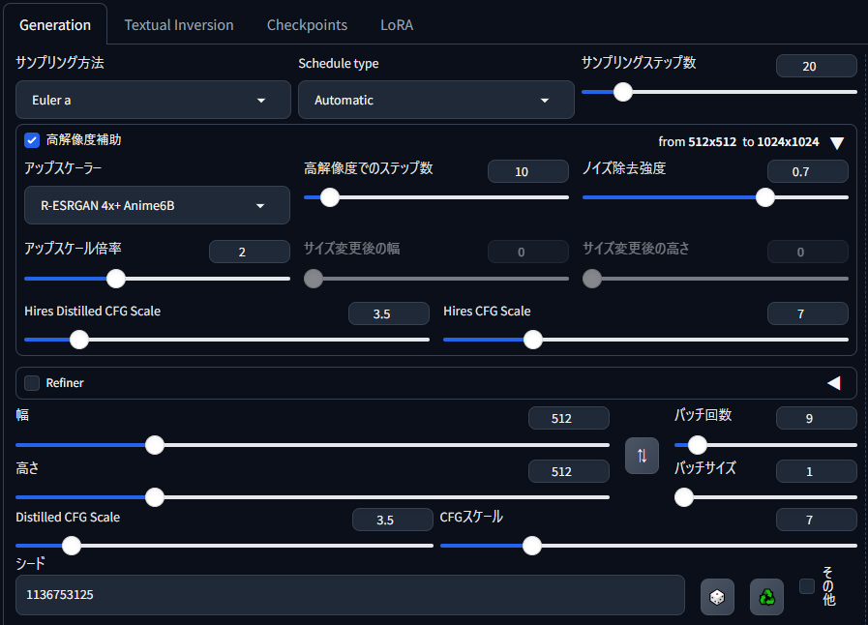
Task: Click the サンプリングステップ数 slider handle
Action: click(623, 92)
